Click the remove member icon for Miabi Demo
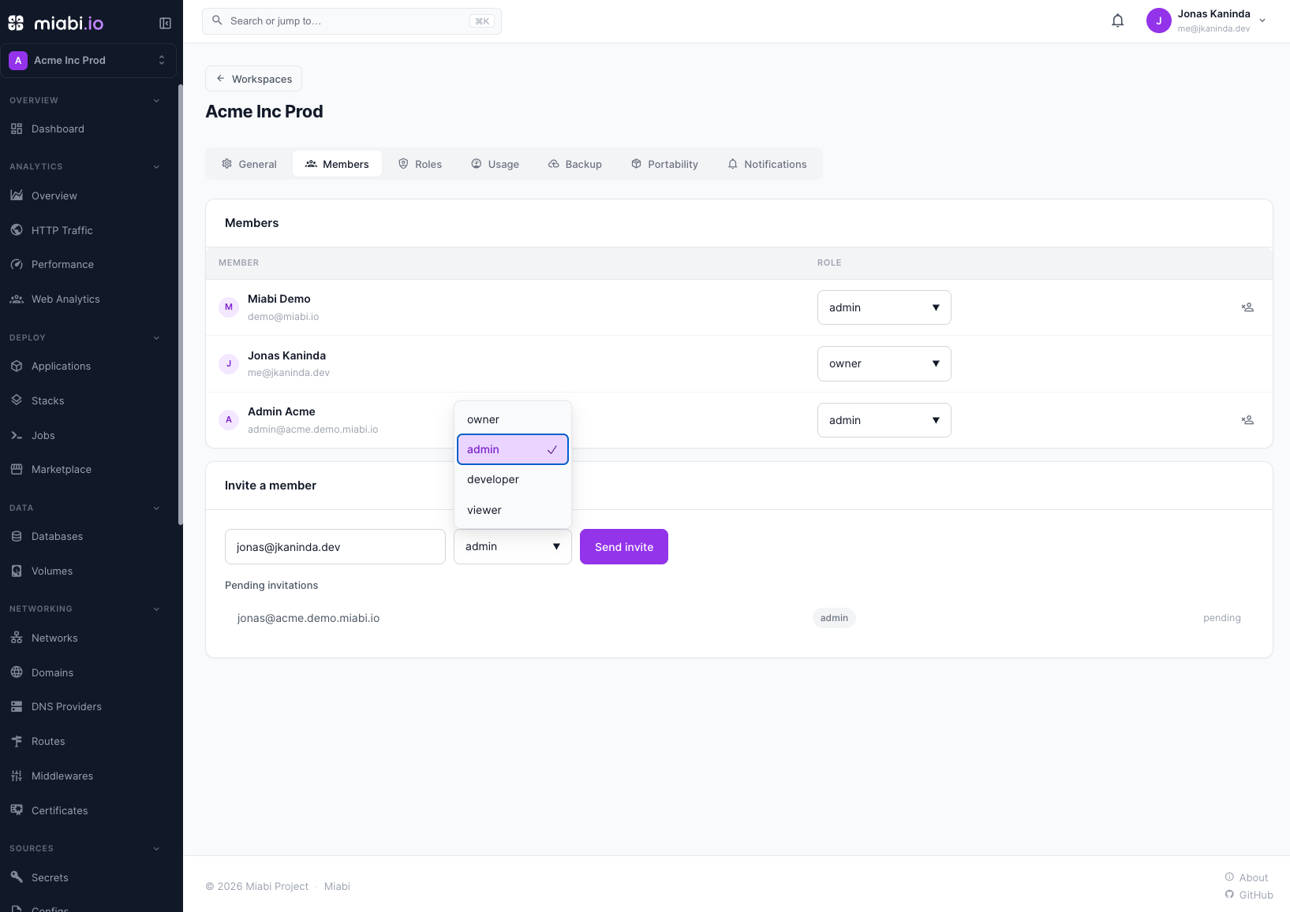The height and width of the screenshot is (912, 1290). click(x=1247, y=307)
